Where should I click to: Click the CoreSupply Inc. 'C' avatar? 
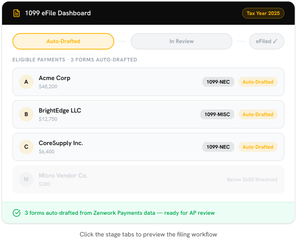[26, 147]
